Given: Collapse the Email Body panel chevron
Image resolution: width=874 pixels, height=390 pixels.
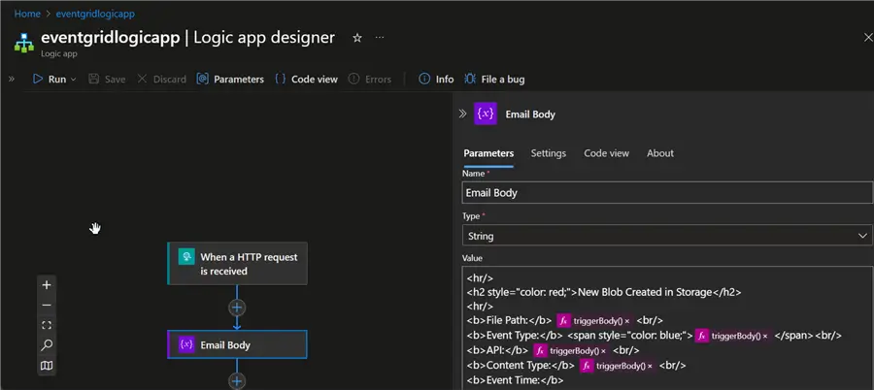Looking at the screenshot, I should point(462,114).
